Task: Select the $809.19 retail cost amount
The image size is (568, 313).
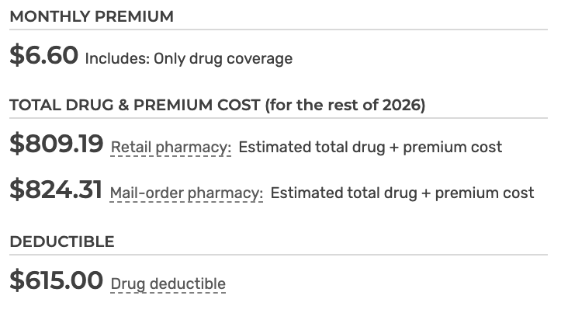Action: tap(56, 144)
